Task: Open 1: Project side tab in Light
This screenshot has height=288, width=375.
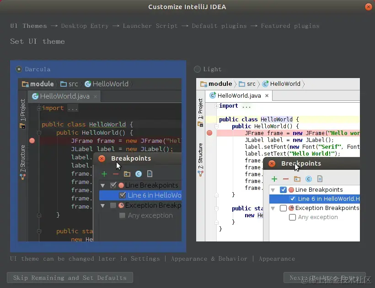Action: [x=200, y=109]
